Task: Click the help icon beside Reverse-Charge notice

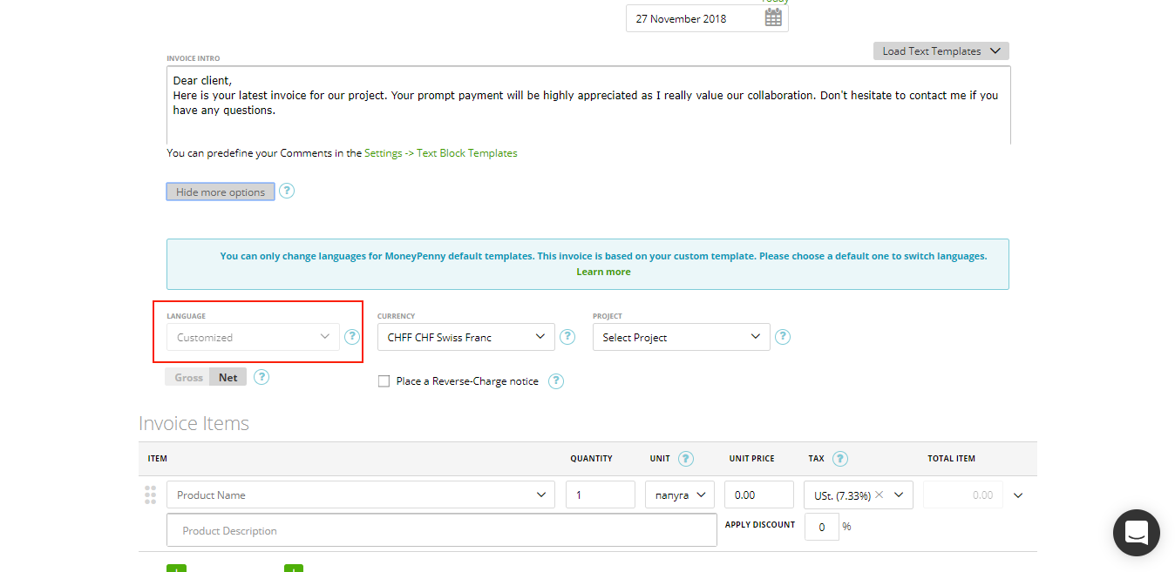Action: [555, 380]
